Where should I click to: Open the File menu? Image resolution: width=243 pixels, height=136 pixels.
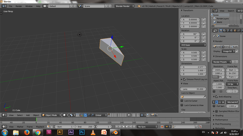pos(10,6)
